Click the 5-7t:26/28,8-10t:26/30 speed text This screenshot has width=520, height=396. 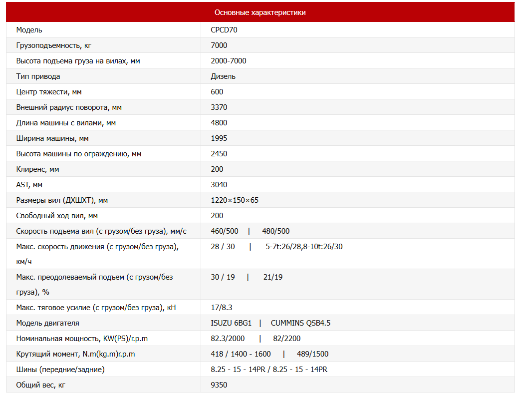(304, 247)
